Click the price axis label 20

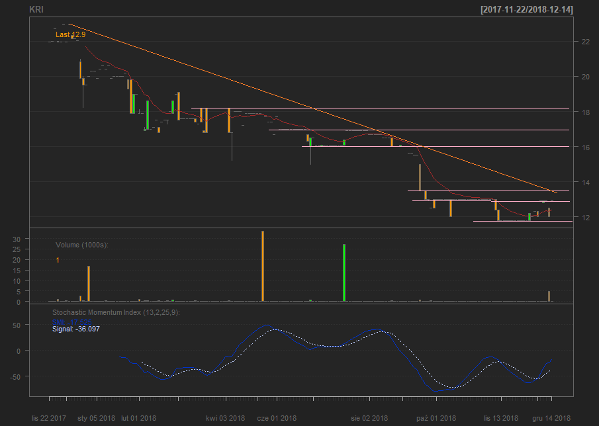pyautogui.click(x=585, y=77)
